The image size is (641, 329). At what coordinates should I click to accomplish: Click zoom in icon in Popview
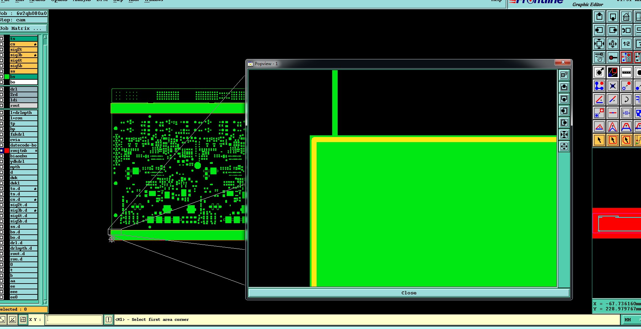click(564, 135)
